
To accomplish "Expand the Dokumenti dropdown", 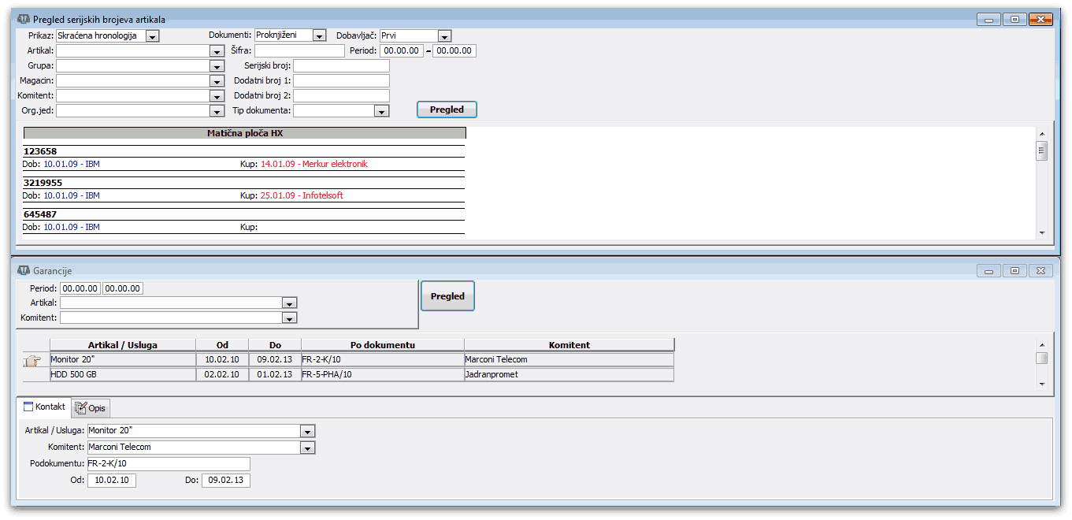I will (x=319, y=36).
